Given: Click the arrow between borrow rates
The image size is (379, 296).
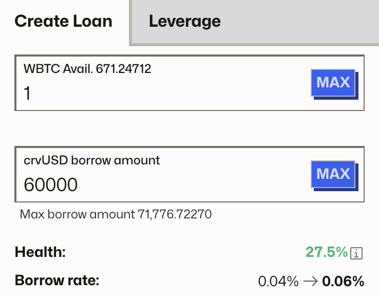Looking at the screenshot, I should point(310,281).
